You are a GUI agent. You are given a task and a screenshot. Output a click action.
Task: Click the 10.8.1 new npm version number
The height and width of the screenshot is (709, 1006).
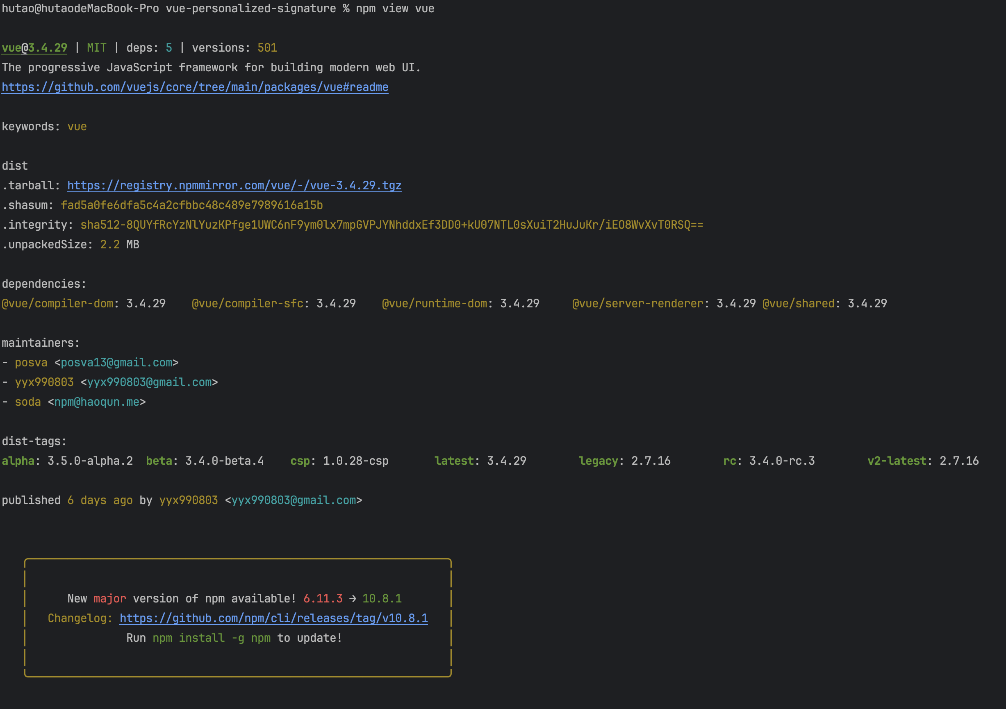(x=382, y=599)
